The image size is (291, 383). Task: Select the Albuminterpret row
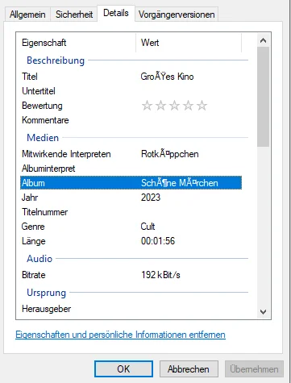(131, 169)
